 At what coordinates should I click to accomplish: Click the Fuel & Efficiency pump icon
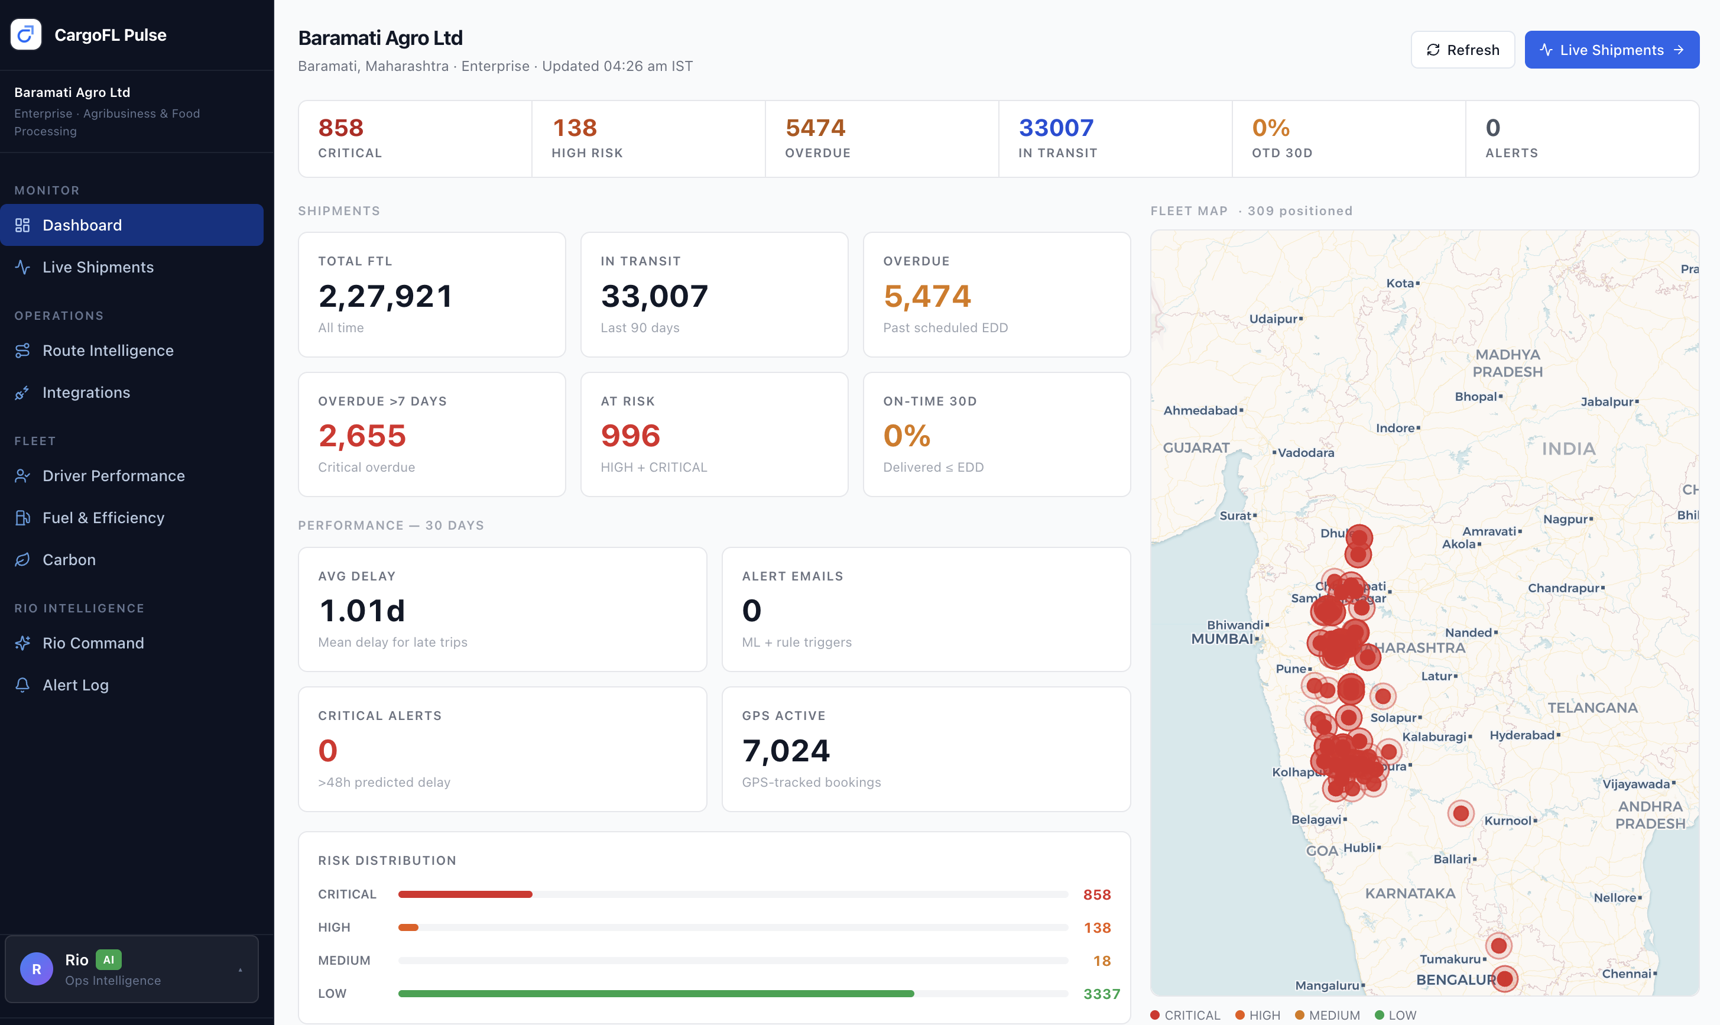pyautogui.click(x=23, y=518)
